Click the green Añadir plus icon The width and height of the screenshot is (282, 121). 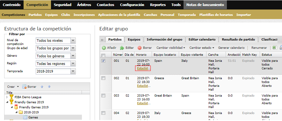(104, 48)
